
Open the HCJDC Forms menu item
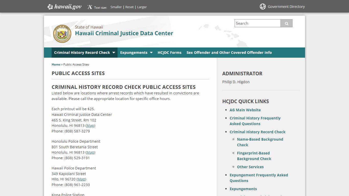169,53
